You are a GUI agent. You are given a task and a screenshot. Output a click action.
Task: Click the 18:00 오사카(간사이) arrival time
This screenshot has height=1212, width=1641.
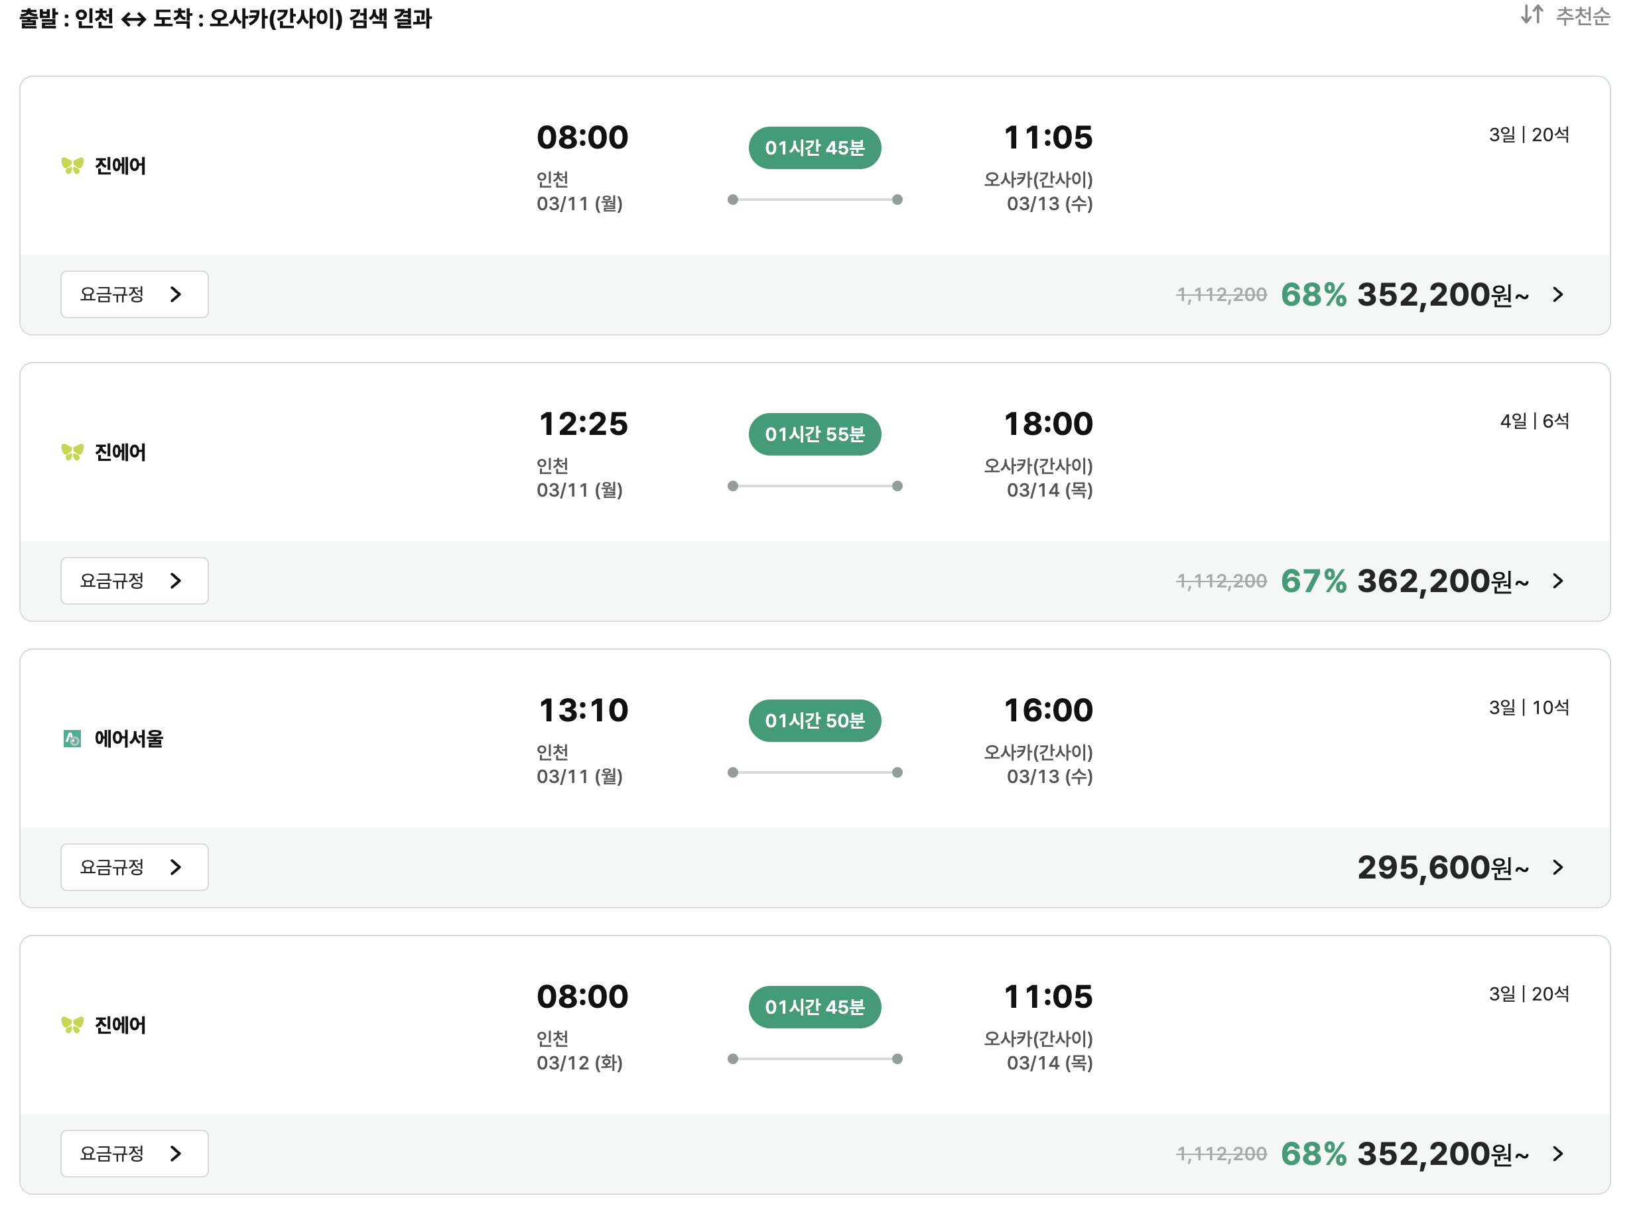1048,424
